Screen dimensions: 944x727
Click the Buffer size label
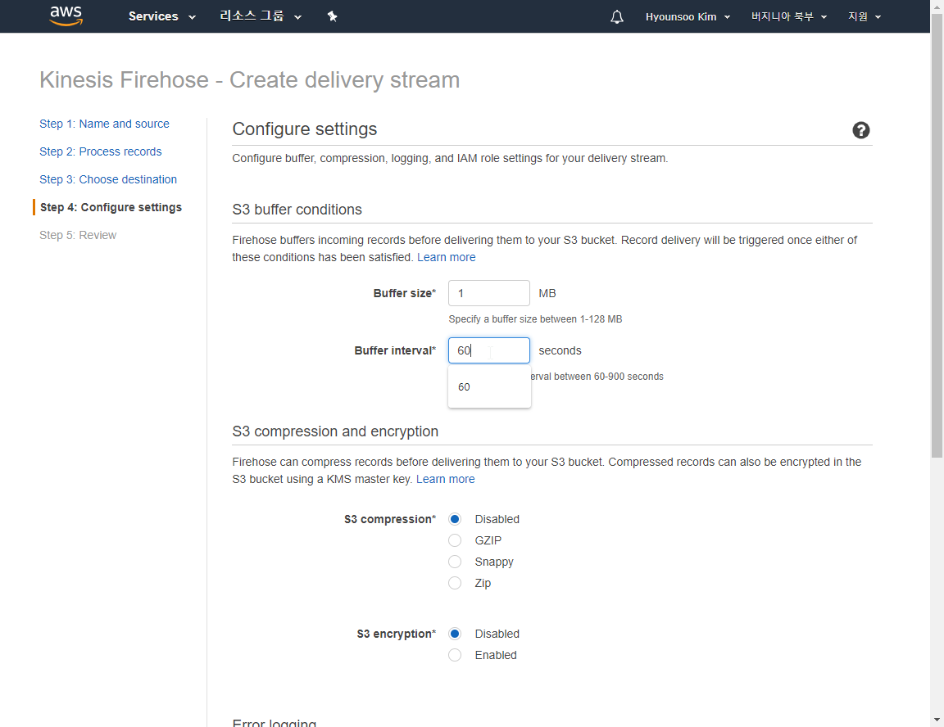coord(405,293)
